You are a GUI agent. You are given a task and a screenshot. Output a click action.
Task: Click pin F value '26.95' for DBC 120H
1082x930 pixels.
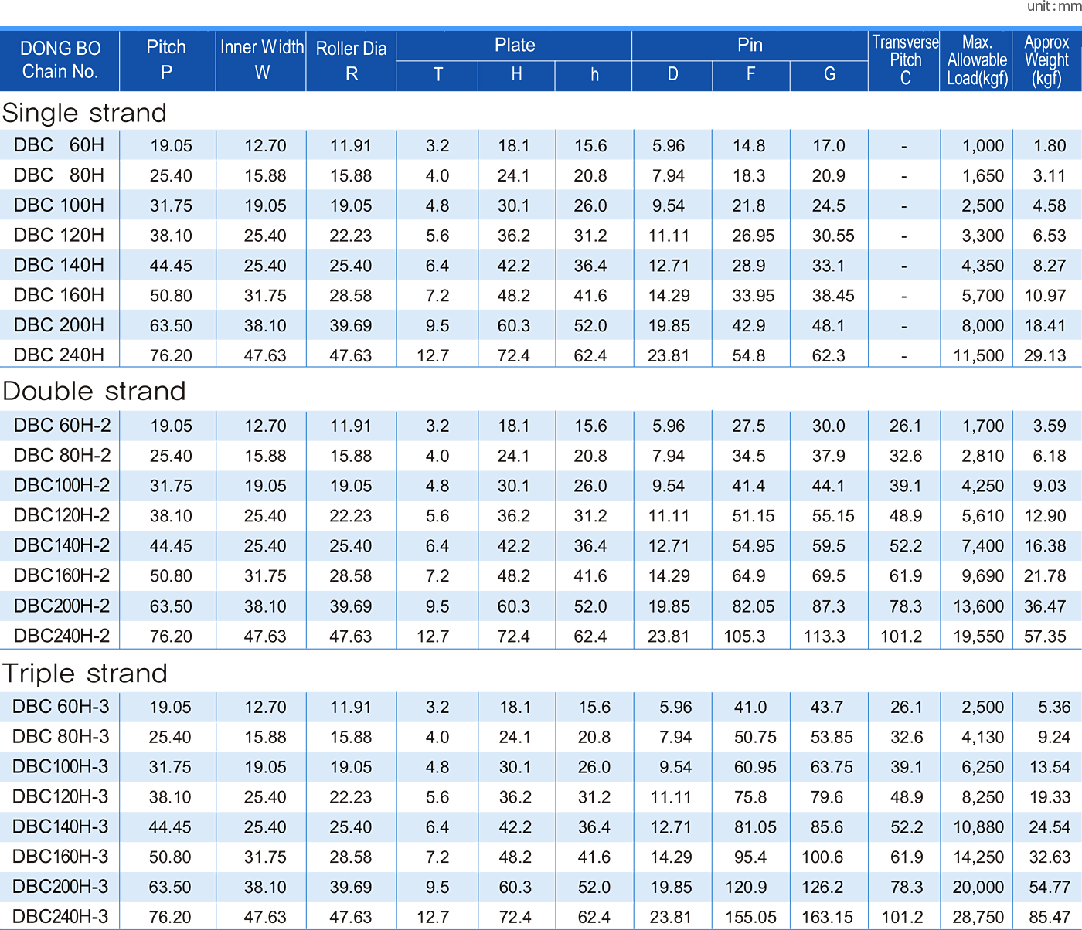click(754, 236)
